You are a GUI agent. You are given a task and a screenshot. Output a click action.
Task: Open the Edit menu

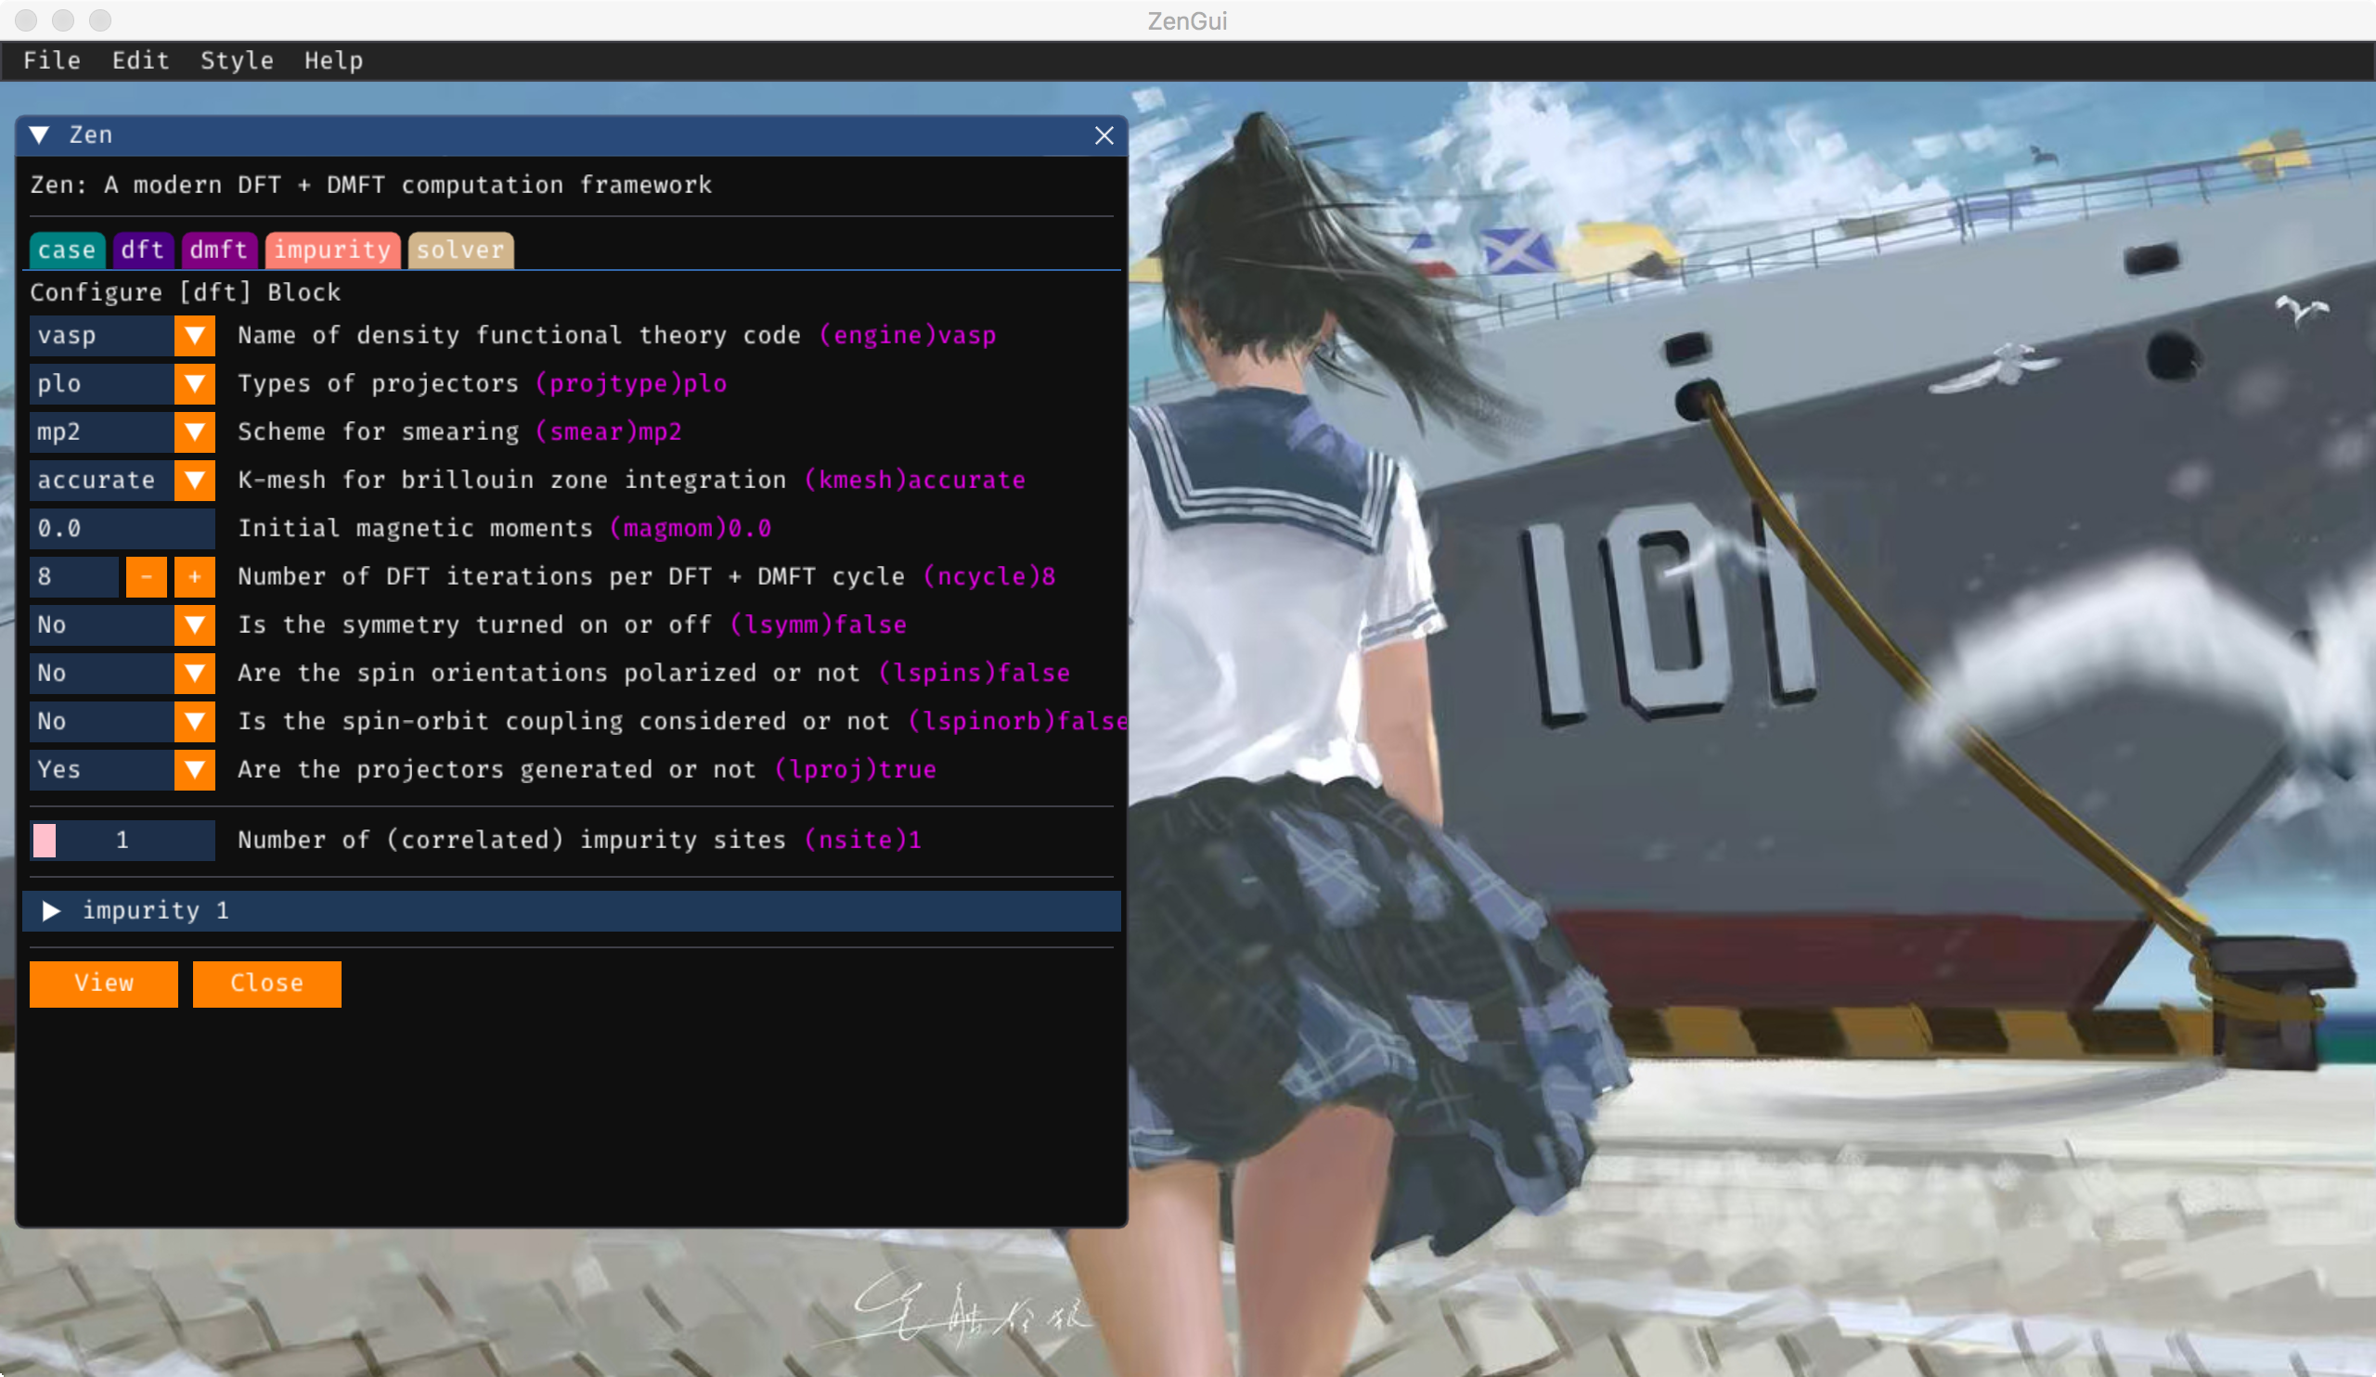tap(140, 60)
